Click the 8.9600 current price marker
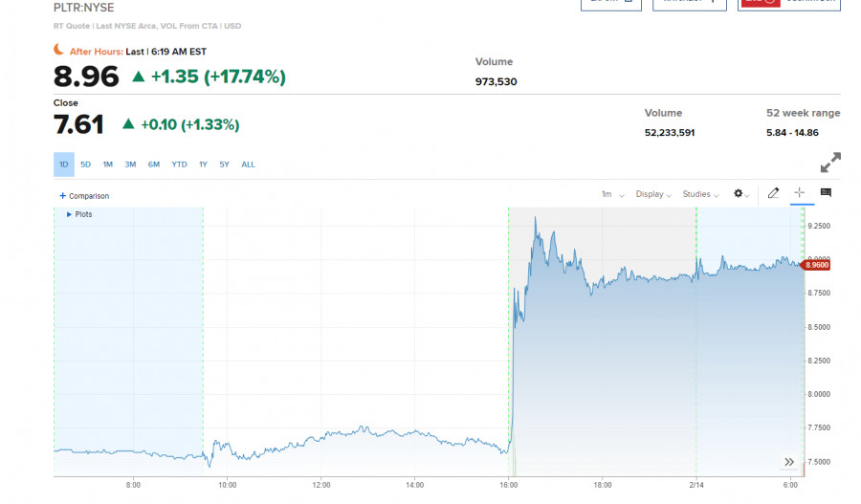This screenshot has height=504, width=861. pyautogui.click(x=816, y=265)
